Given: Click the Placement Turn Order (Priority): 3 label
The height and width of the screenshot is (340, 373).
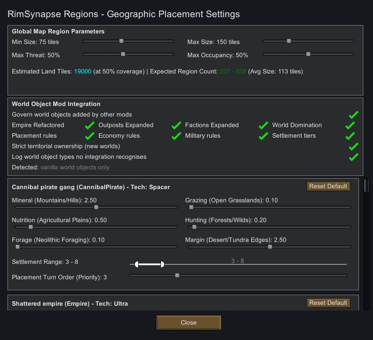Looking at the screenshot, I should tap(59, 277).
